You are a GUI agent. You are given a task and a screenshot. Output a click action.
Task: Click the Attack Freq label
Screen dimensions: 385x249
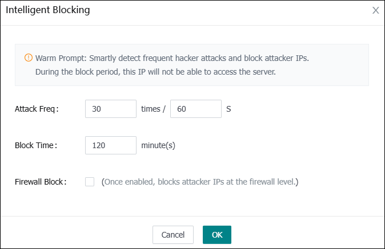(37, 109)
